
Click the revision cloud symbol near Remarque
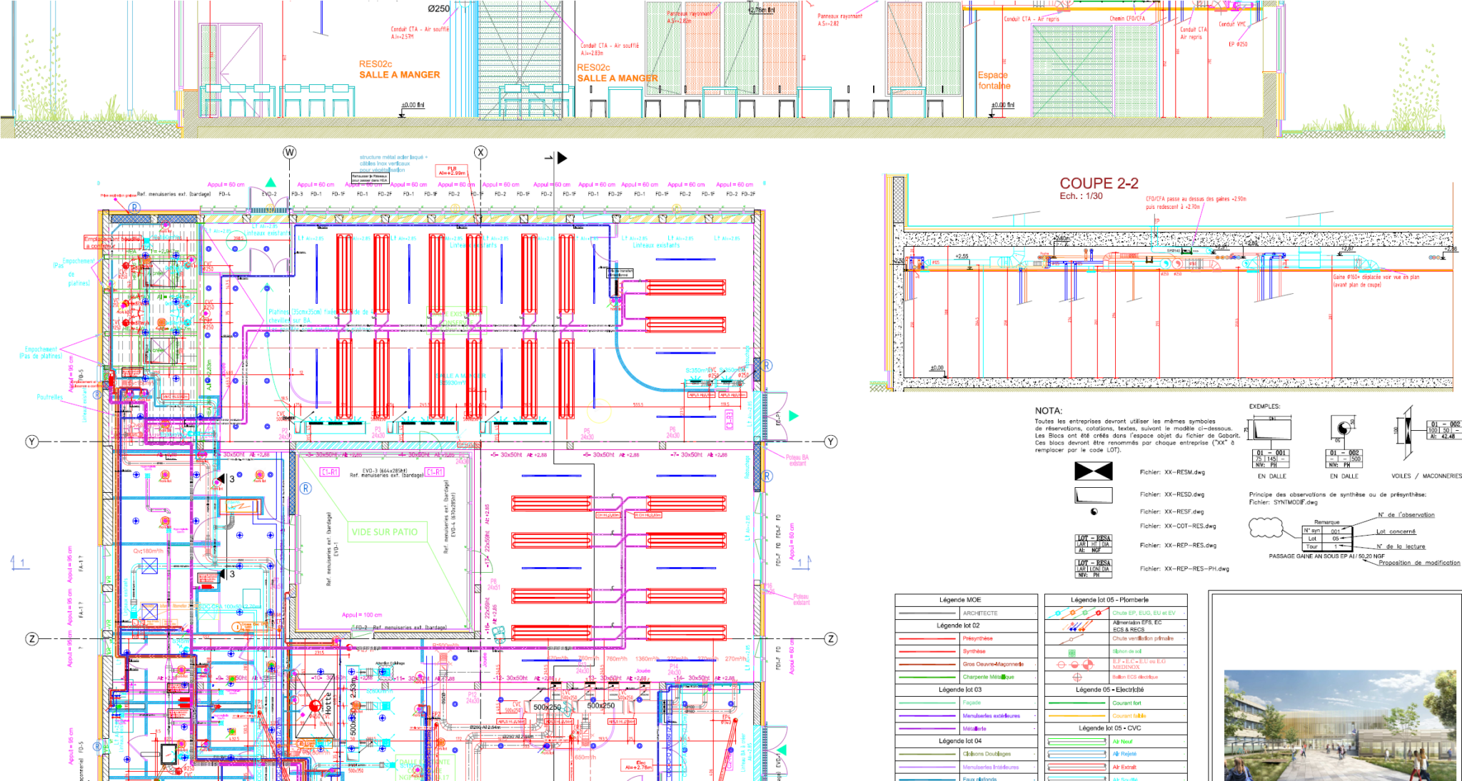pyautogui.click(x=1265, y=528)
